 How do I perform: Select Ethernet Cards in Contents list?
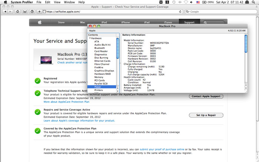point(102,61)
